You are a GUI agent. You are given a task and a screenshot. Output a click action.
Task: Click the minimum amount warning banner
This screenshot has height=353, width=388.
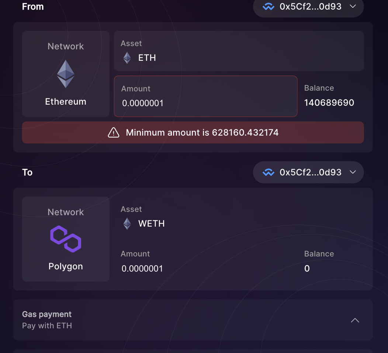tap(193, 132)
